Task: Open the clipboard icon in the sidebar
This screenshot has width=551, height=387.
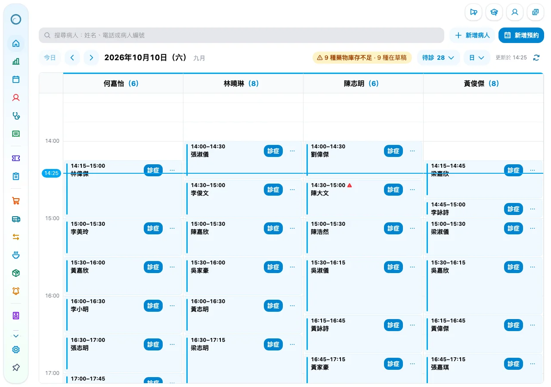Action: click(16, 176)
